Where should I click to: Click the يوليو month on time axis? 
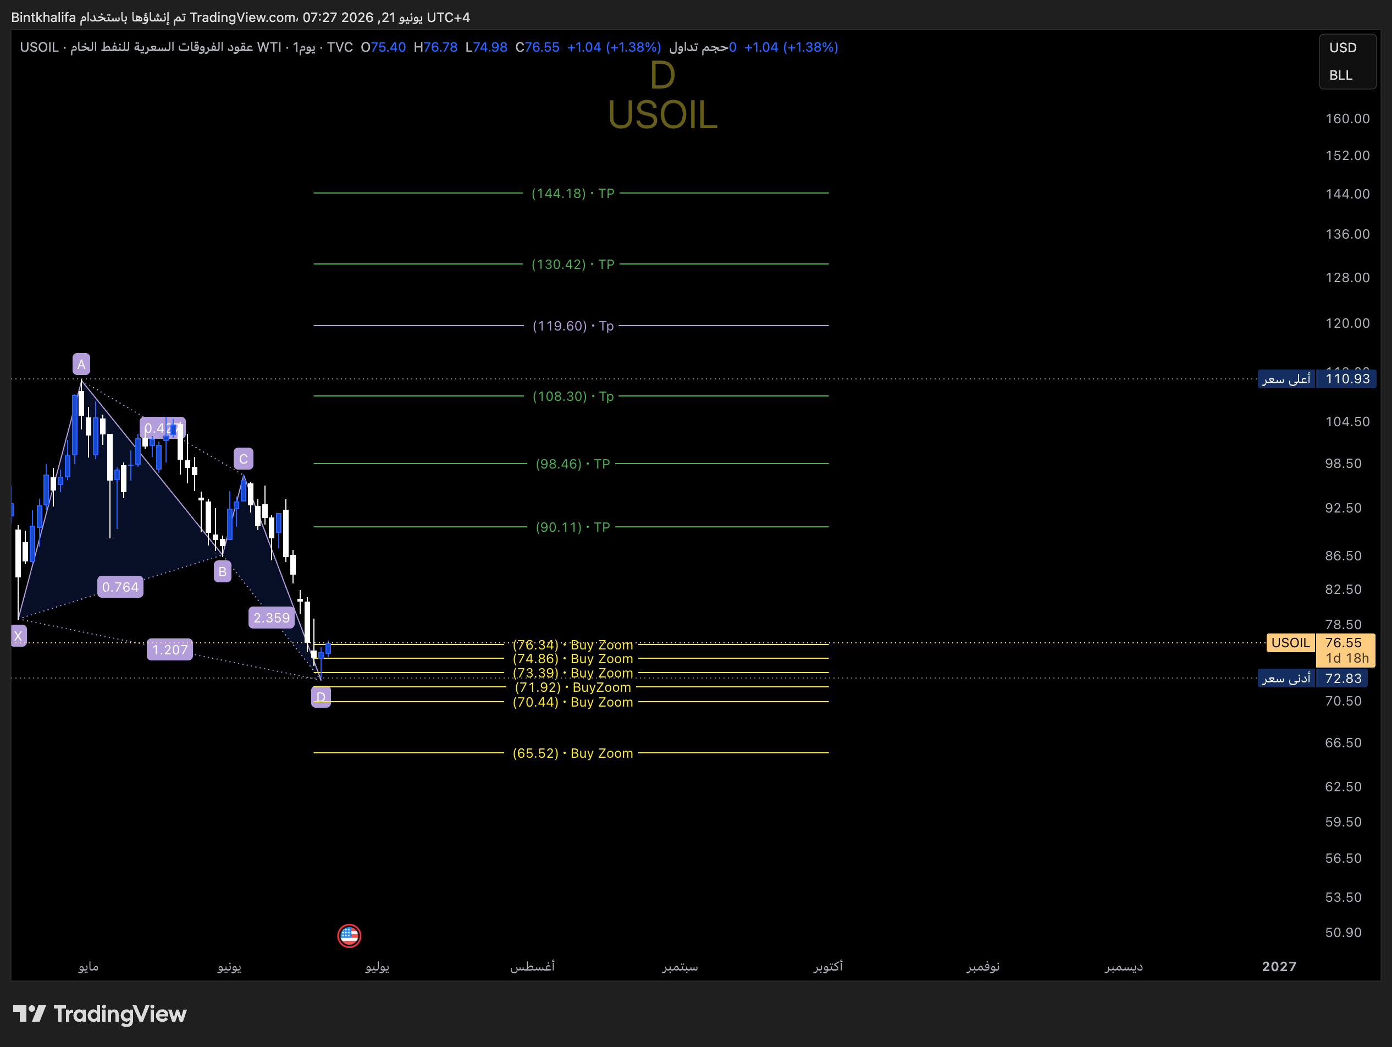tap(377, 966)
